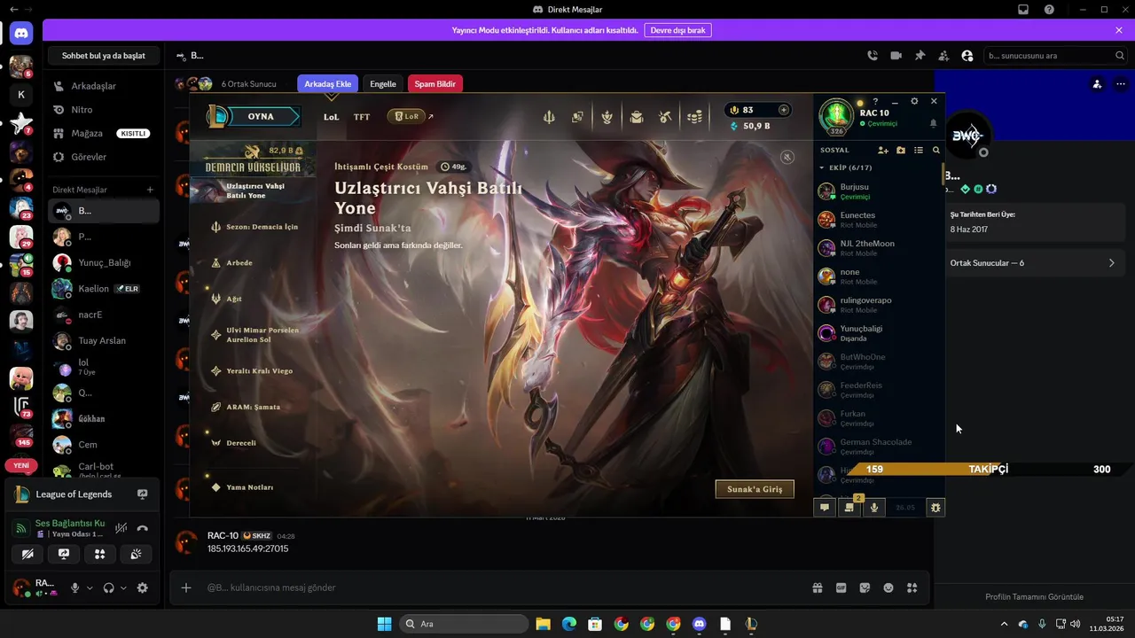1135x638 pixels.
Task: Open the Store coins icon in LoL client
Action: [x=695, y=116]
